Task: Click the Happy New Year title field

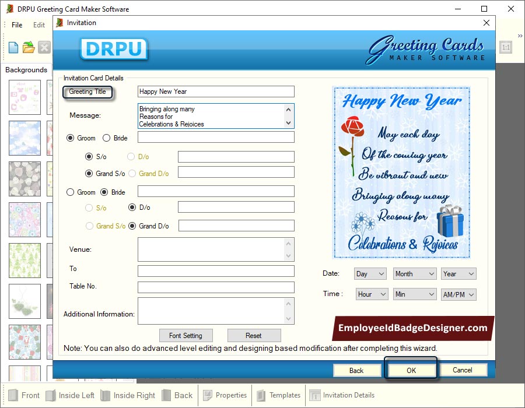Action: pos(216,92)
